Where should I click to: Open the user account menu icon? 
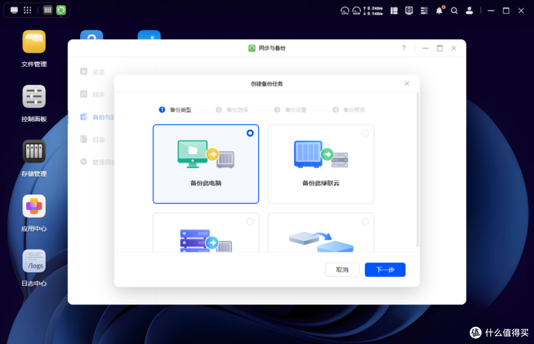[469, 11]
